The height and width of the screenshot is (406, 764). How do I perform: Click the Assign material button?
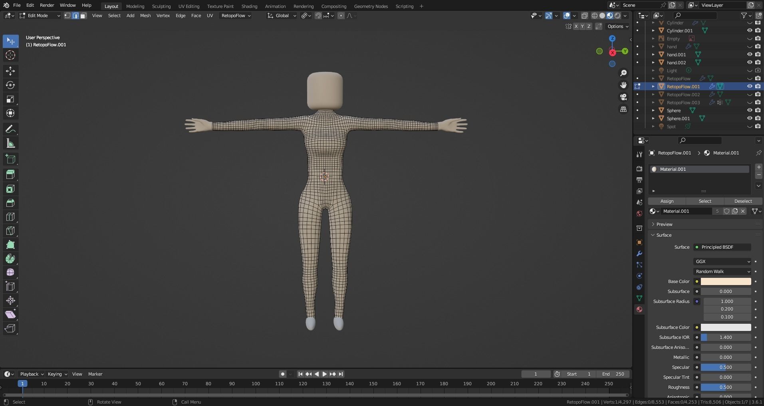tap(667, 201)
